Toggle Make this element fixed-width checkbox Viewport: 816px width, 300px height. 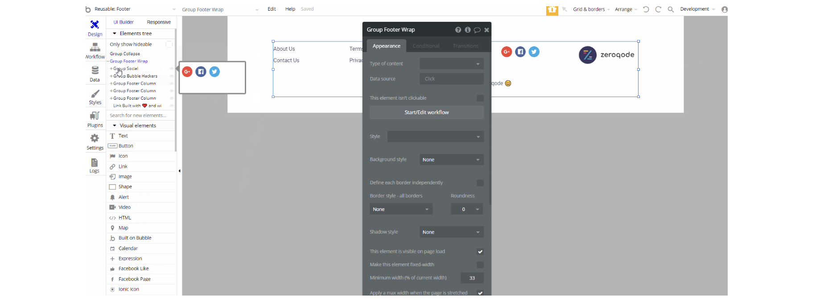pyautogui.click(x=480, y=265)
